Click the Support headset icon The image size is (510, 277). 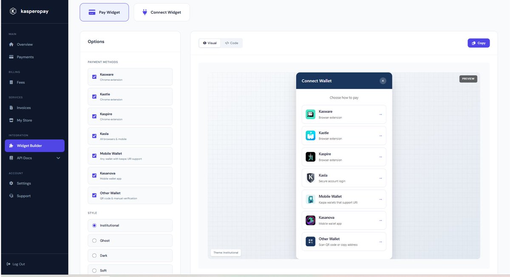[11, 196]
